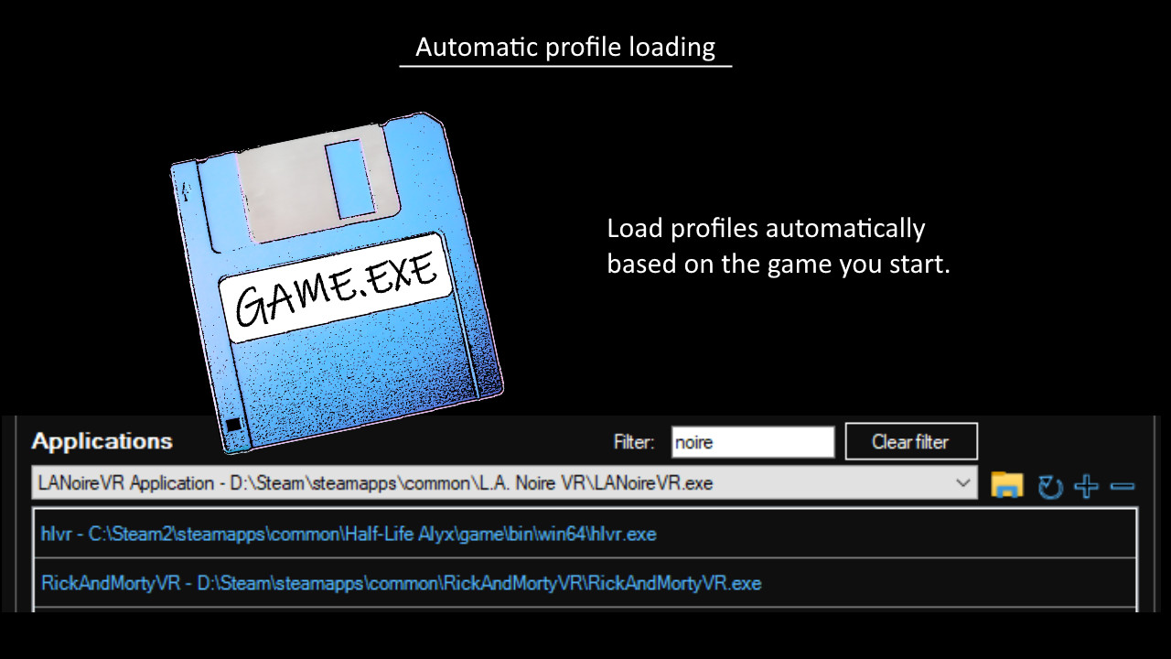This screenshot has height=659, width=1171.
Task: Select the RickAndMortyVR application entry
Action: coord(400,582)
